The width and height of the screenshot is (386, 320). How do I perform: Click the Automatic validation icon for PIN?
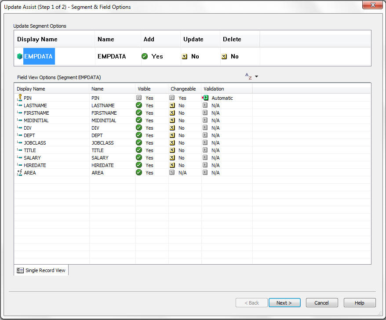pos(205,98)
